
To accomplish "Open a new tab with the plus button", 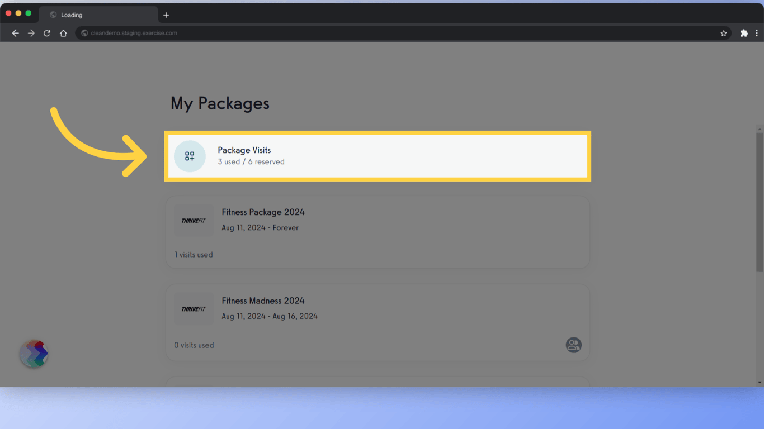I will pos(166,15).
